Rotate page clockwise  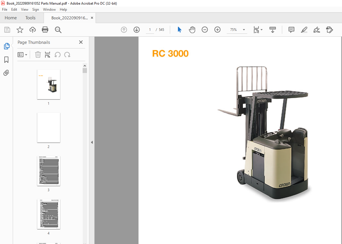coord(67,55)
